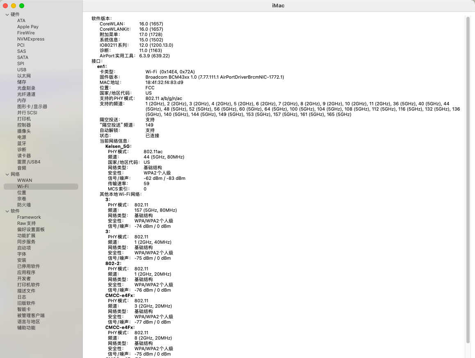Select 读卡器 in the sidebar

(x=24, y=156)
